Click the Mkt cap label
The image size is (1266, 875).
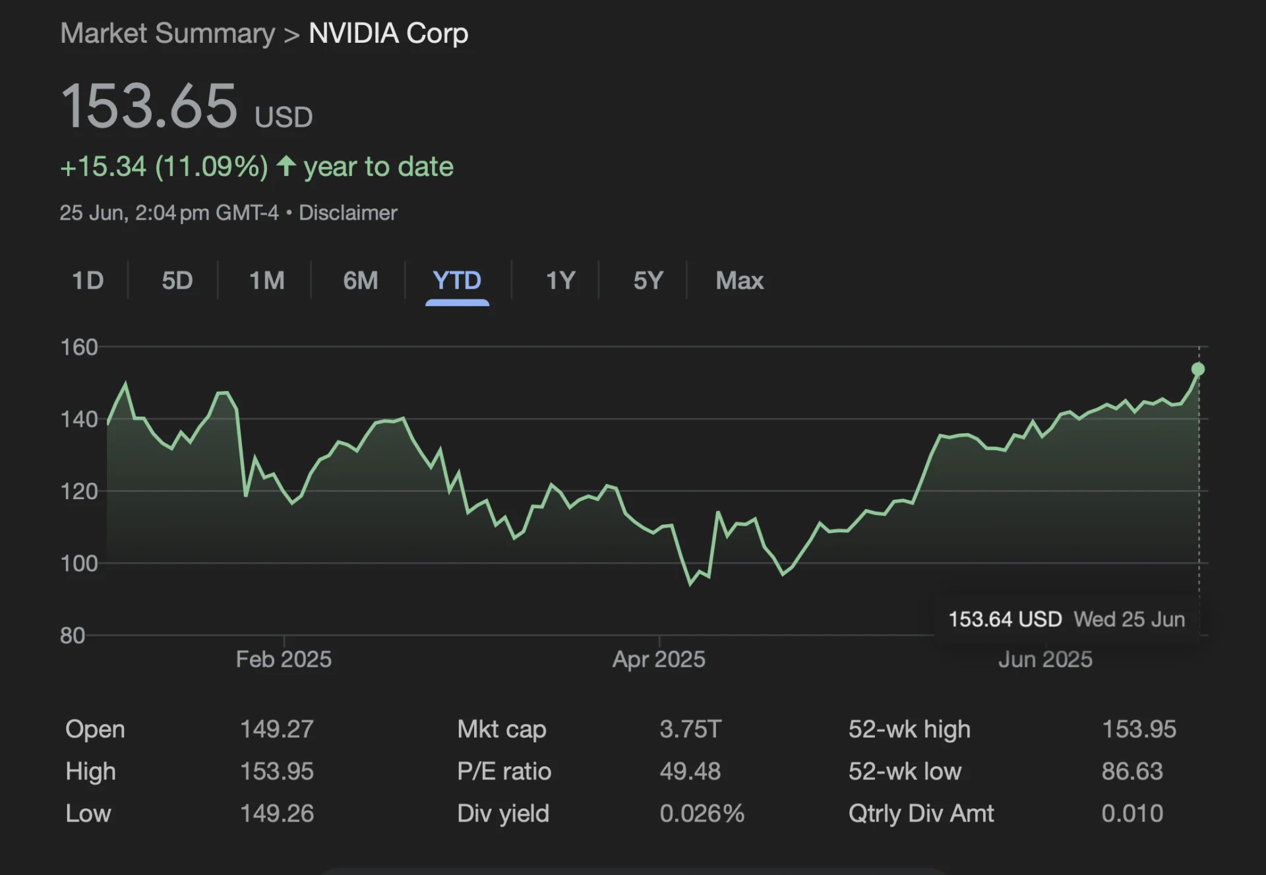pos(502,730)
